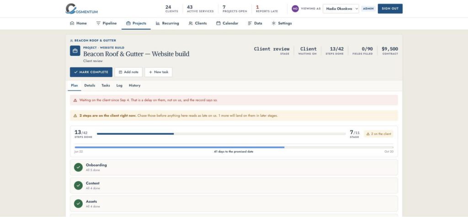Image resolution: width=468 pixels, height=217 pixels.
Task: Click the Sign Out button
Action: click(x=390, y=9)
